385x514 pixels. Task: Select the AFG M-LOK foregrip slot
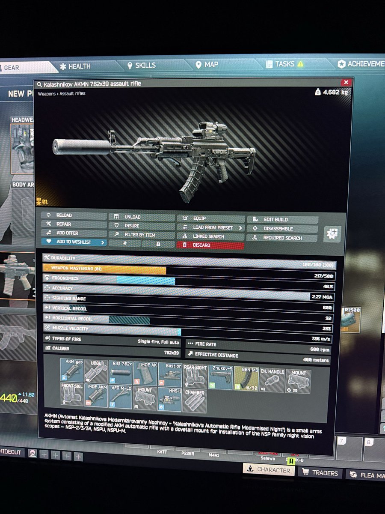(121, 397)
